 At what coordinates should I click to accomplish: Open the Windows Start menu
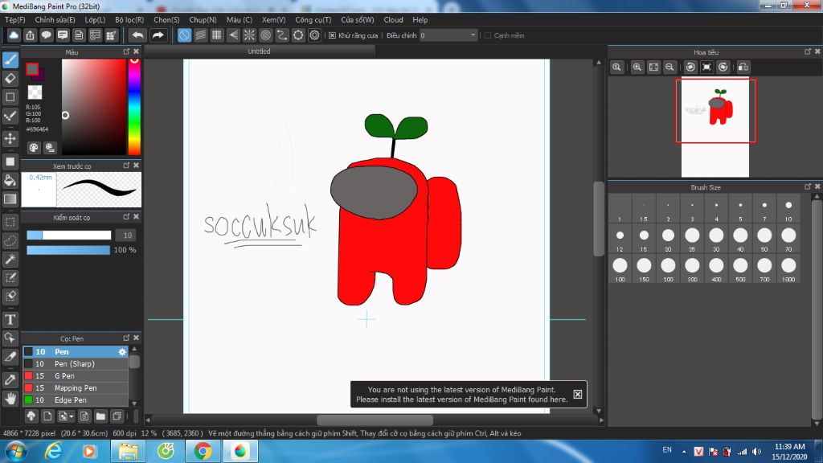(15, 452)
